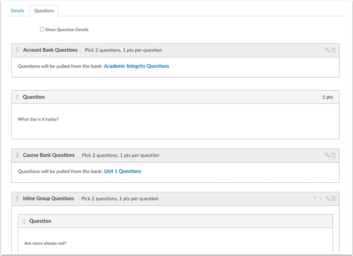The width and height of the screenshot is (353, 256).
Task: Add a question to Inline Group Questions
Action: tap(321, 198)
